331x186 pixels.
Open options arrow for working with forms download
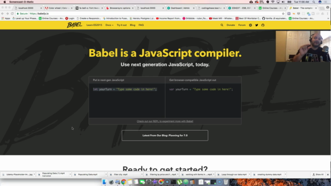click(x=214, y=175)
